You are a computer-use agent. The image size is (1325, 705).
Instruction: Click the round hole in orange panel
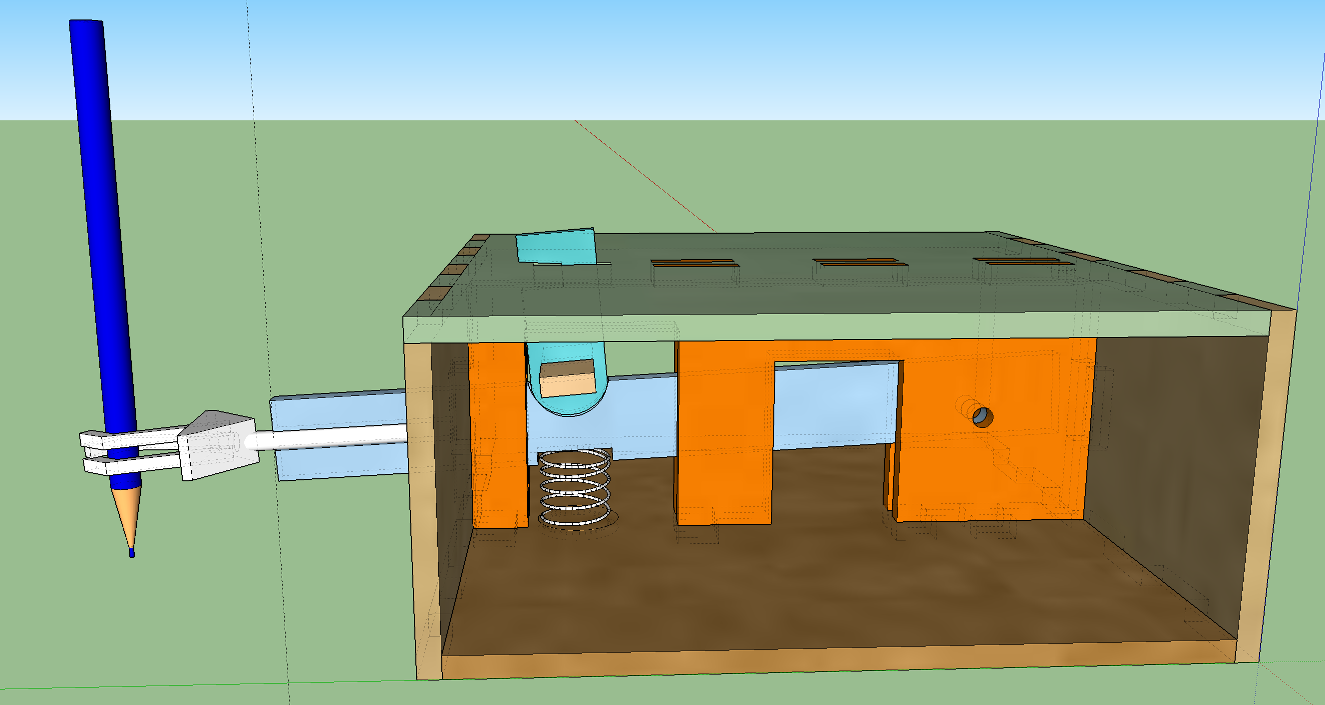983,417
